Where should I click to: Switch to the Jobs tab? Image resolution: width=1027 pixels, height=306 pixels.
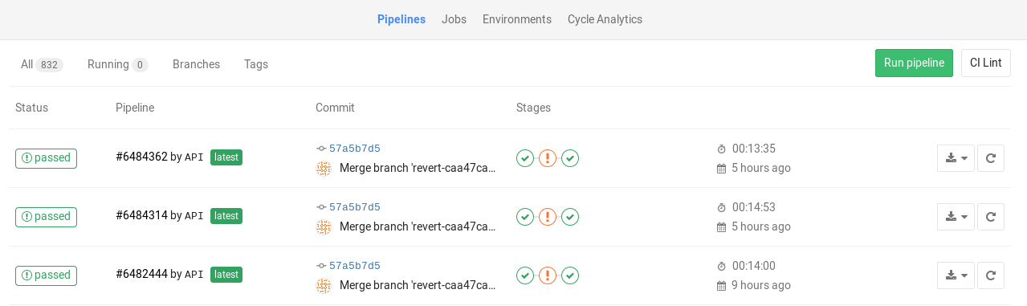(454, 19)
